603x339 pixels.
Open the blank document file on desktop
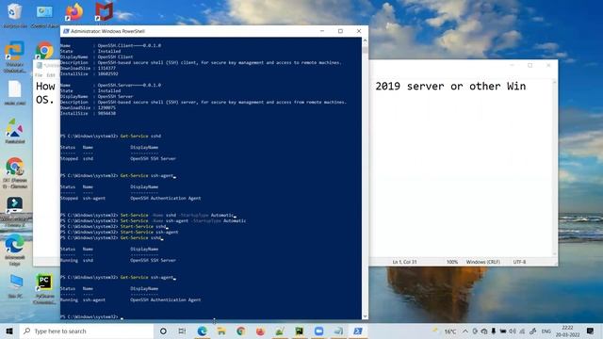coord(15,92)
